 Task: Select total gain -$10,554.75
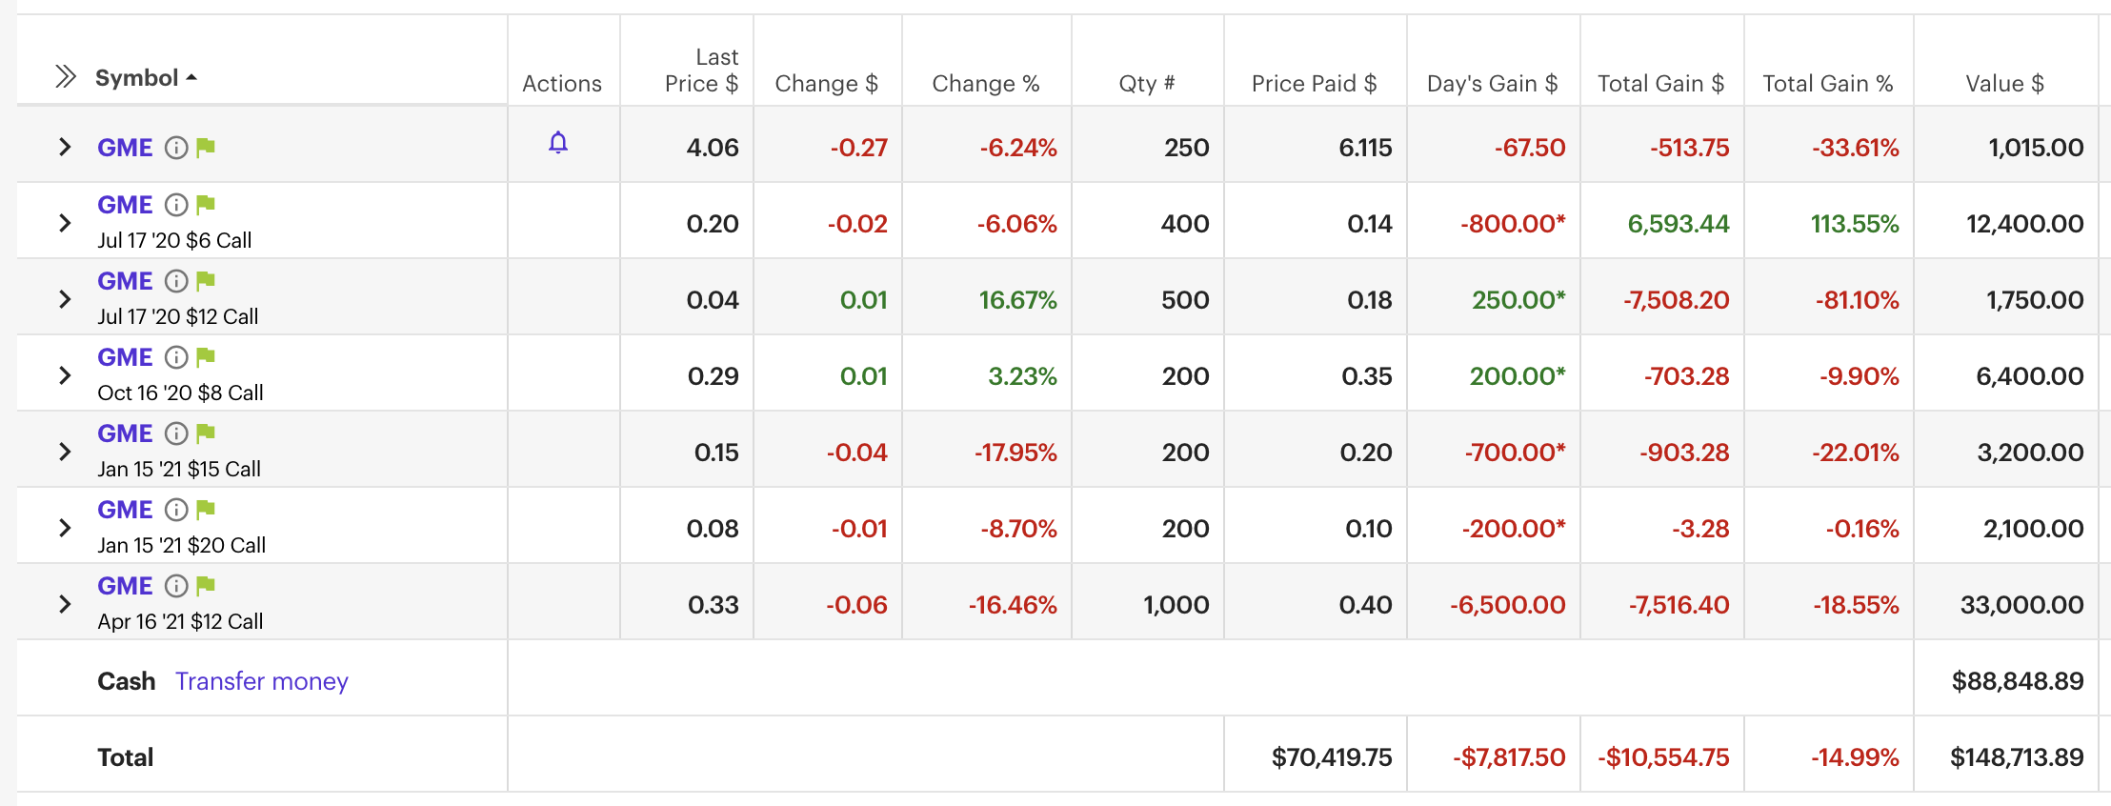[x=1663, y=757]
